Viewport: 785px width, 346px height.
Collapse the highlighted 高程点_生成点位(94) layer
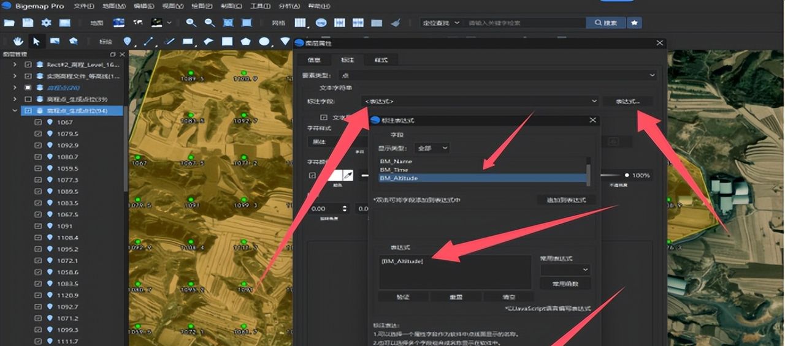pos(15,111)
